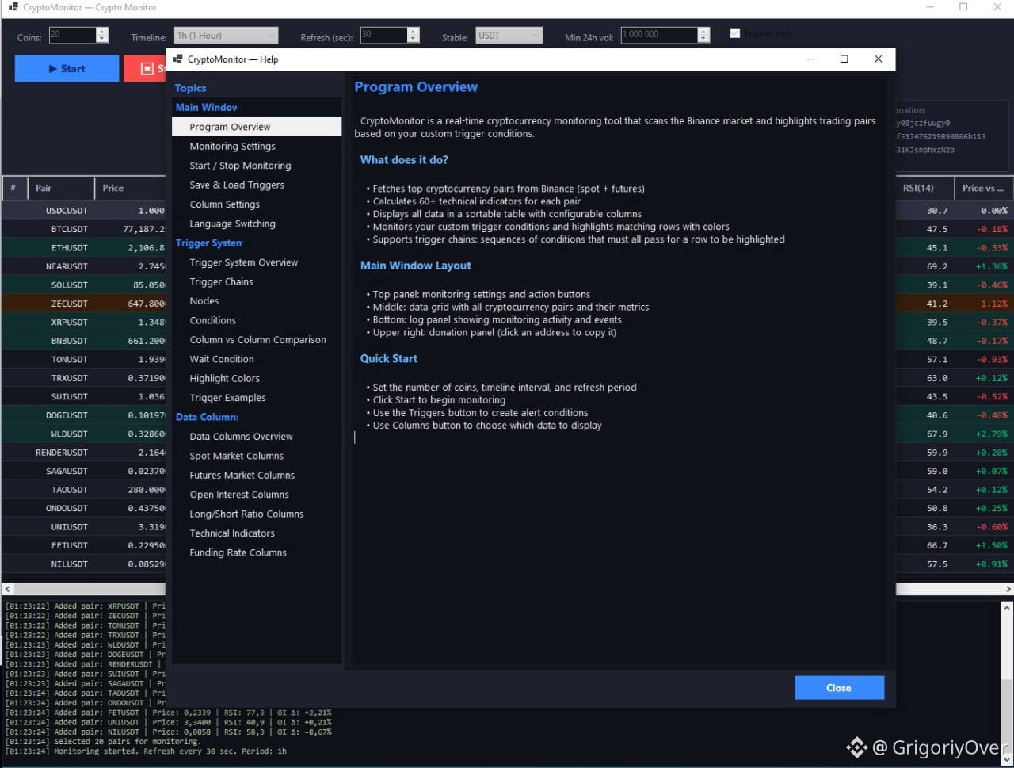Toggle the Futures only checkbox
The height and width of the screenshot is (768, 1014).
click(x=734, y=33)
